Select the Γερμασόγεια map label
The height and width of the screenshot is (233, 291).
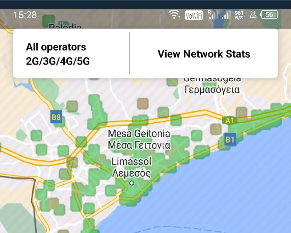(212, 89)
